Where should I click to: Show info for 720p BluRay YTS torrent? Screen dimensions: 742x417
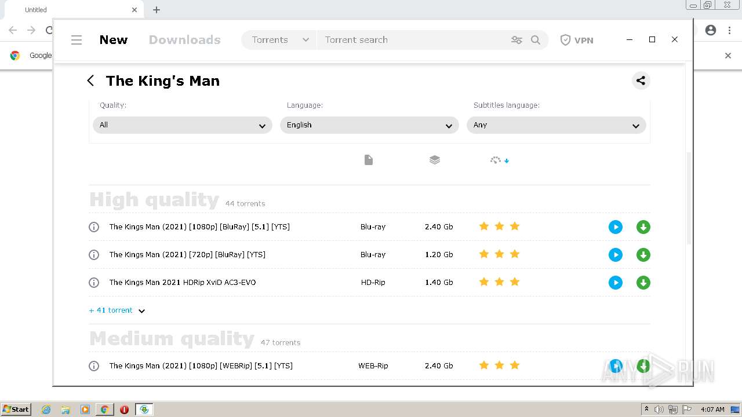pyautogui.click(x=94, y=255)
